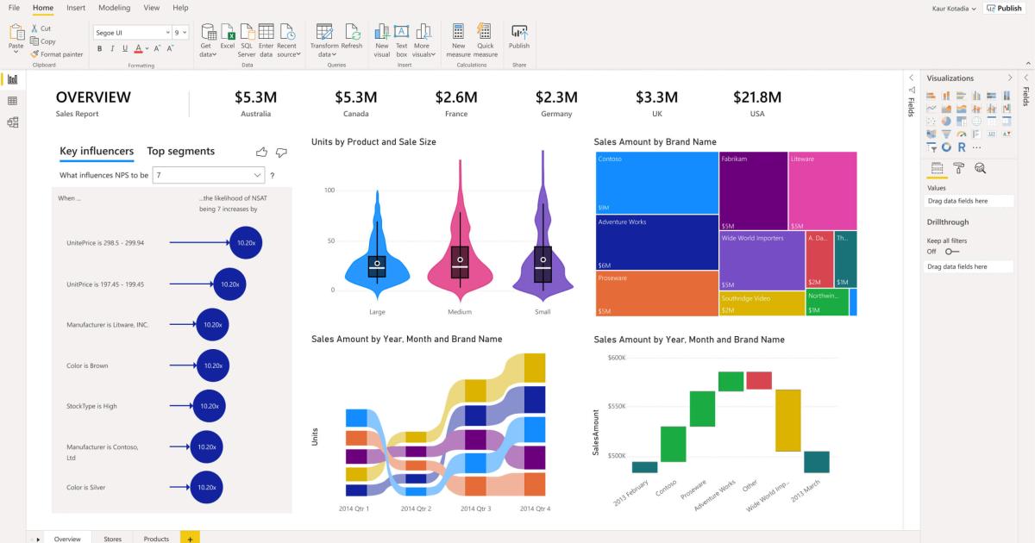The width and height of the screenshot is (1035, 543).
Task: Open the Format paint roller tab
Action: tap(959, 167)
